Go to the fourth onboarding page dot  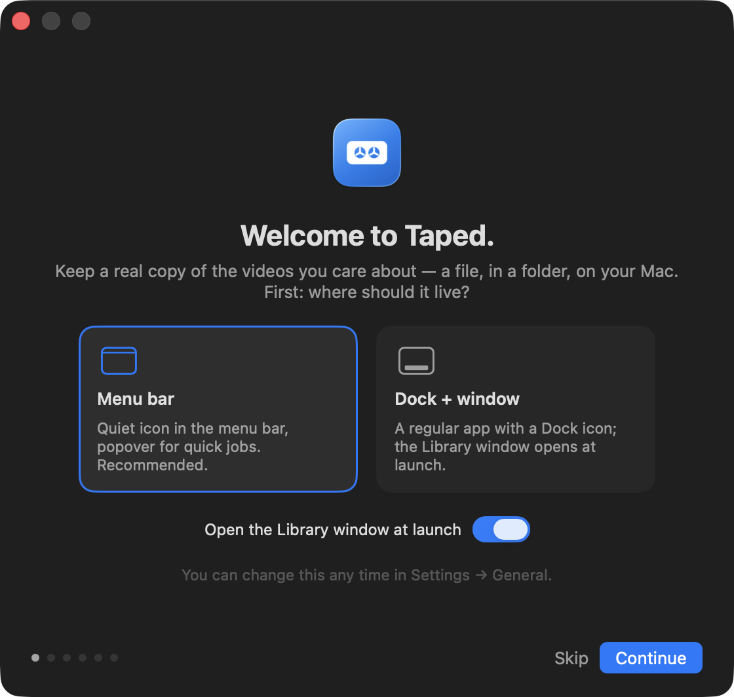[x=83, y=658]
